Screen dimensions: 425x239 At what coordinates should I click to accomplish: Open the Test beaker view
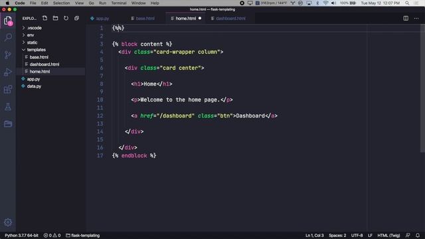[x=8, y=107]
